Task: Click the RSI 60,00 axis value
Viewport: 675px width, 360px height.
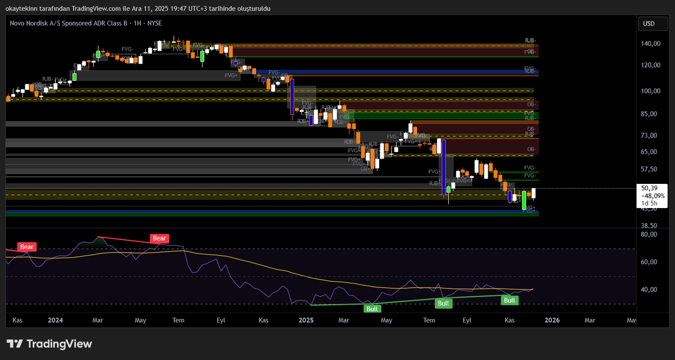Action: tap(649, 262)
